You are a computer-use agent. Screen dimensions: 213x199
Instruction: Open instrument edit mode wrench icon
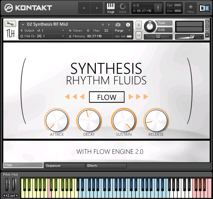pos(10,24)
